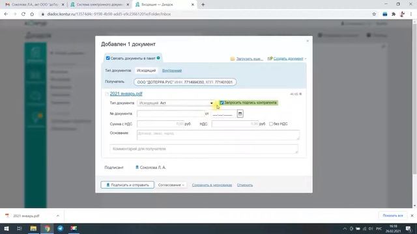Click 'Отменить' link

pos(245,185)
